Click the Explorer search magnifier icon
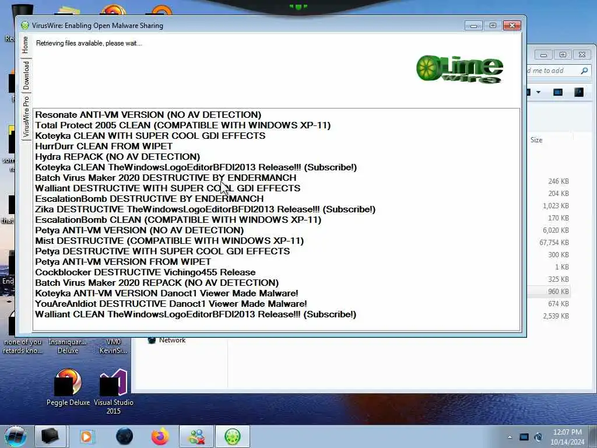597x448 pixels. point(584,71)
